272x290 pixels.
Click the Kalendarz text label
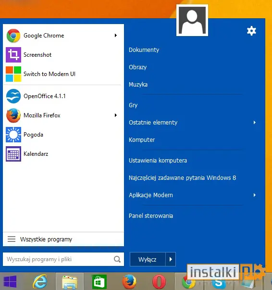coord(36,154)
